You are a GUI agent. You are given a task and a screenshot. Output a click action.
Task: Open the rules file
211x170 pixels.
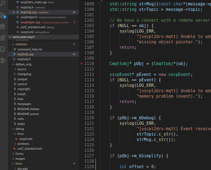click(43, 119)
